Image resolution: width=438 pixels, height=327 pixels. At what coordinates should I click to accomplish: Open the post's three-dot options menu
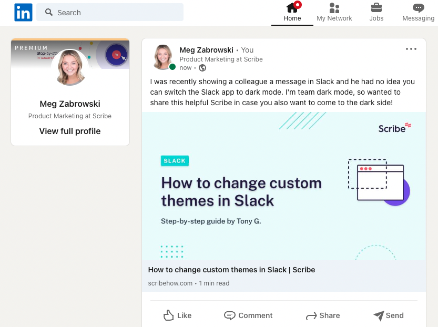pyautogui.click(x=411, y=49)
